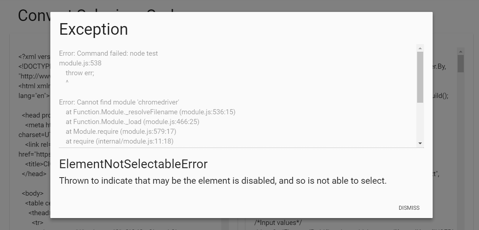479x230 pixels.
Task: Click the scroll-up arrow in the error log
Action: point(420,47)
